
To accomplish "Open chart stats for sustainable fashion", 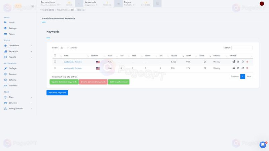I will tap(234, 62).
